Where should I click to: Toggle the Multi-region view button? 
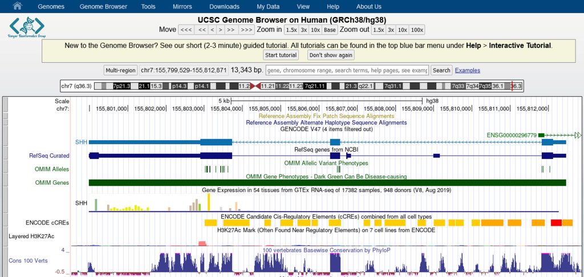coord(120,70)
